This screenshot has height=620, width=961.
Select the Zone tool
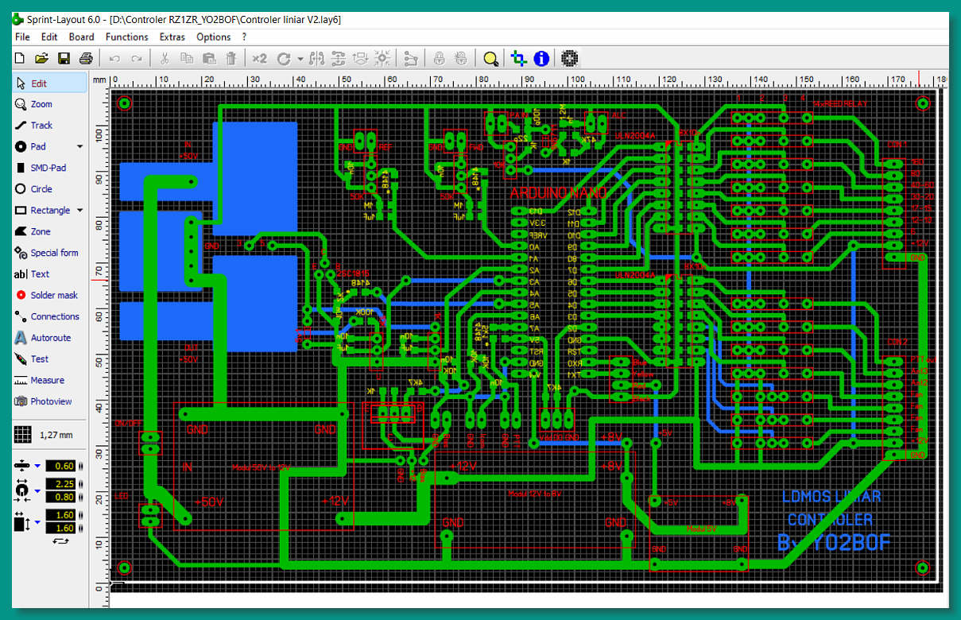tap(49, 231)
